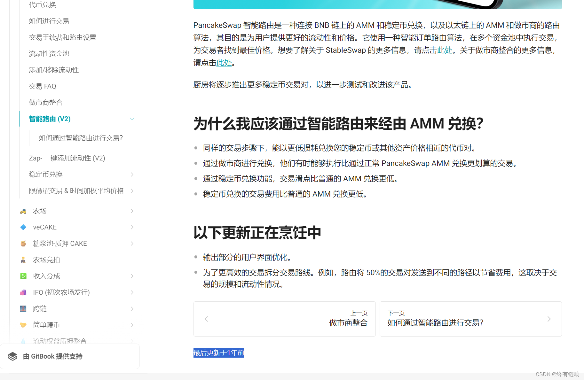This screenshot has width=584, height=380.
Task: Click the teal banner image at top
Action: 377,4
